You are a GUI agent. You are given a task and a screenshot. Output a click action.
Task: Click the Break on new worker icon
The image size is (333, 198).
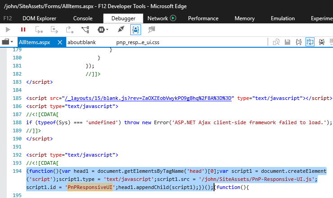(85, 30)
